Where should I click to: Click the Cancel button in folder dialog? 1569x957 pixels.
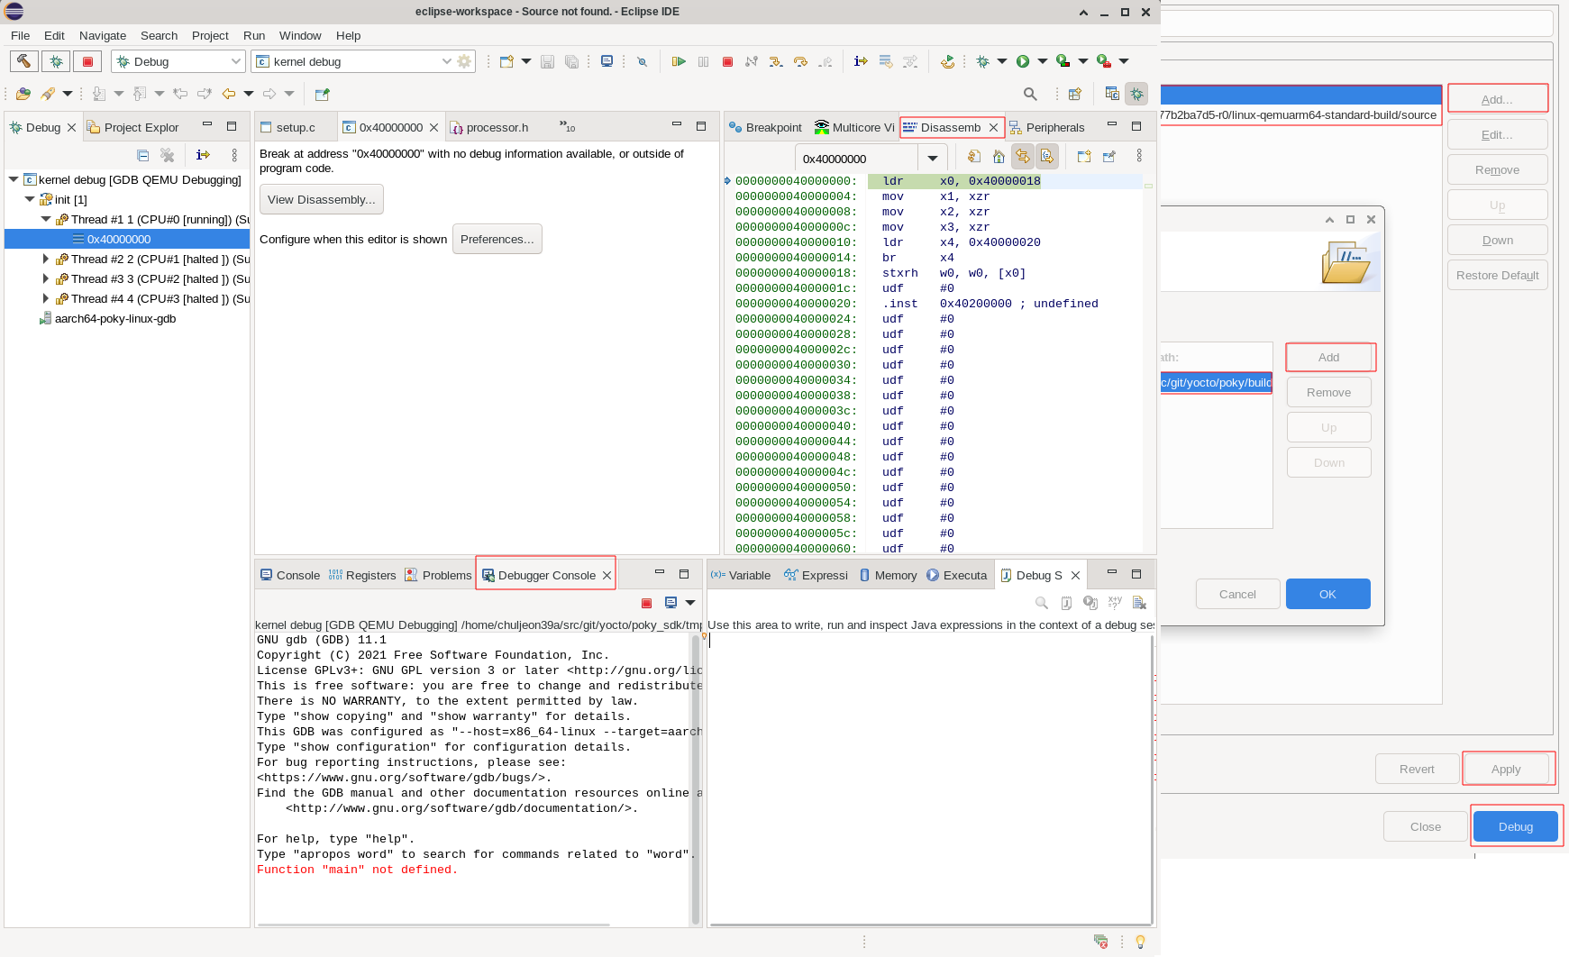1237,594
